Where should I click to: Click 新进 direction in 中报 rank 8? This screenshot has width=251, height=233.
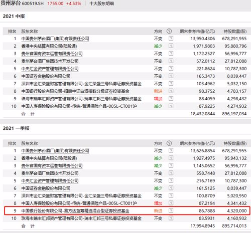(158, 91)
